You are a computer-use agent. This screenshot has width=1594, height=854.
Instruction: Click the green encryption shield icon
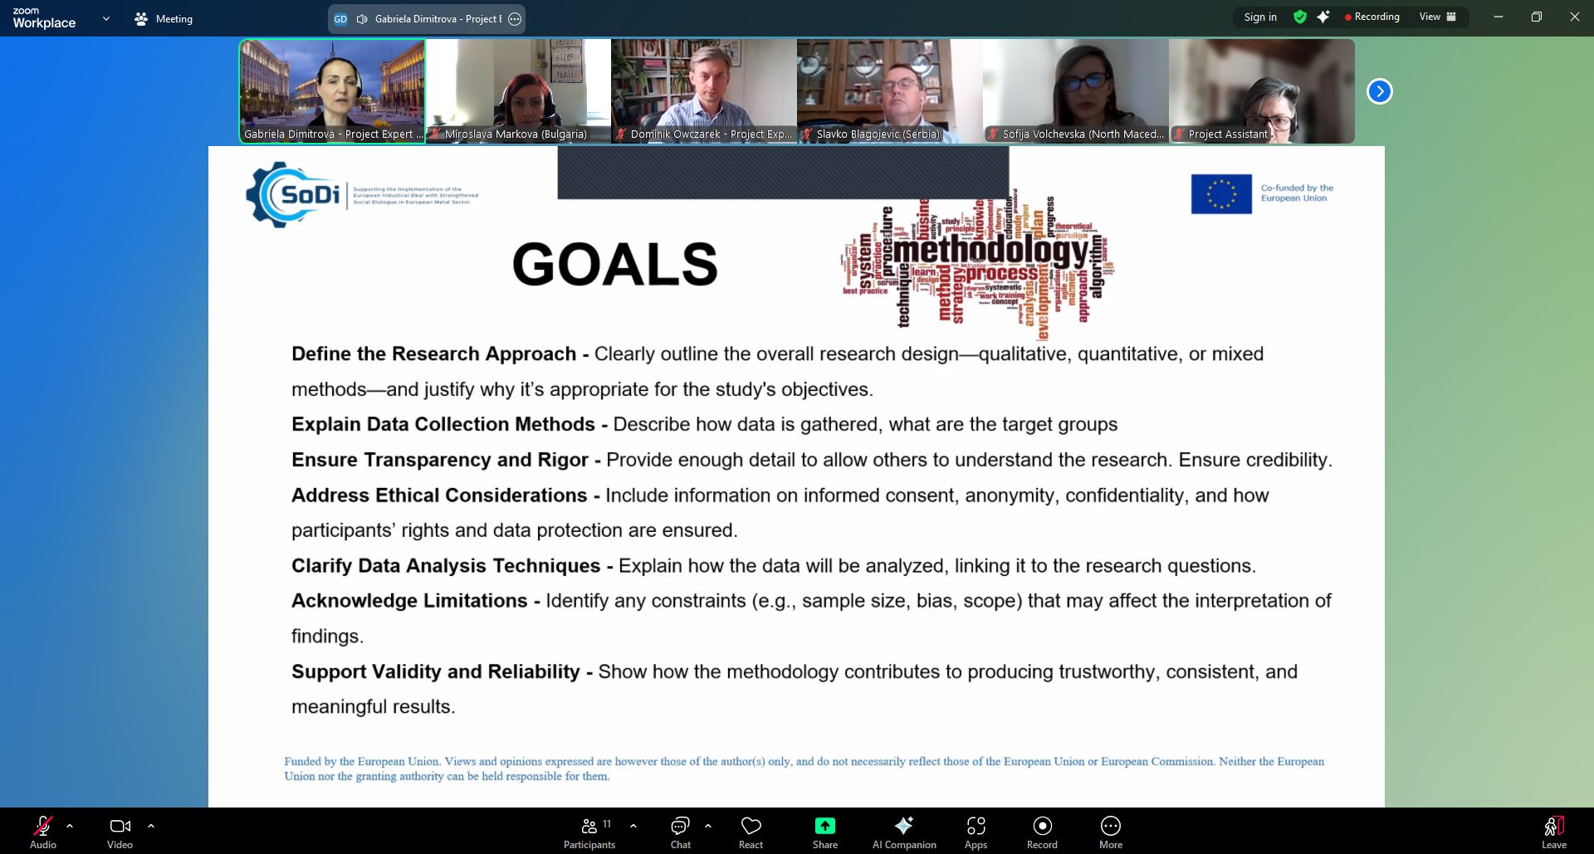[x=1300, y=17]
